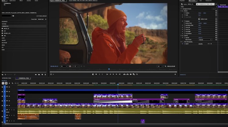228x127 pixels.
Task: Open timeline display settings wrench
Action: pos(12,83)
